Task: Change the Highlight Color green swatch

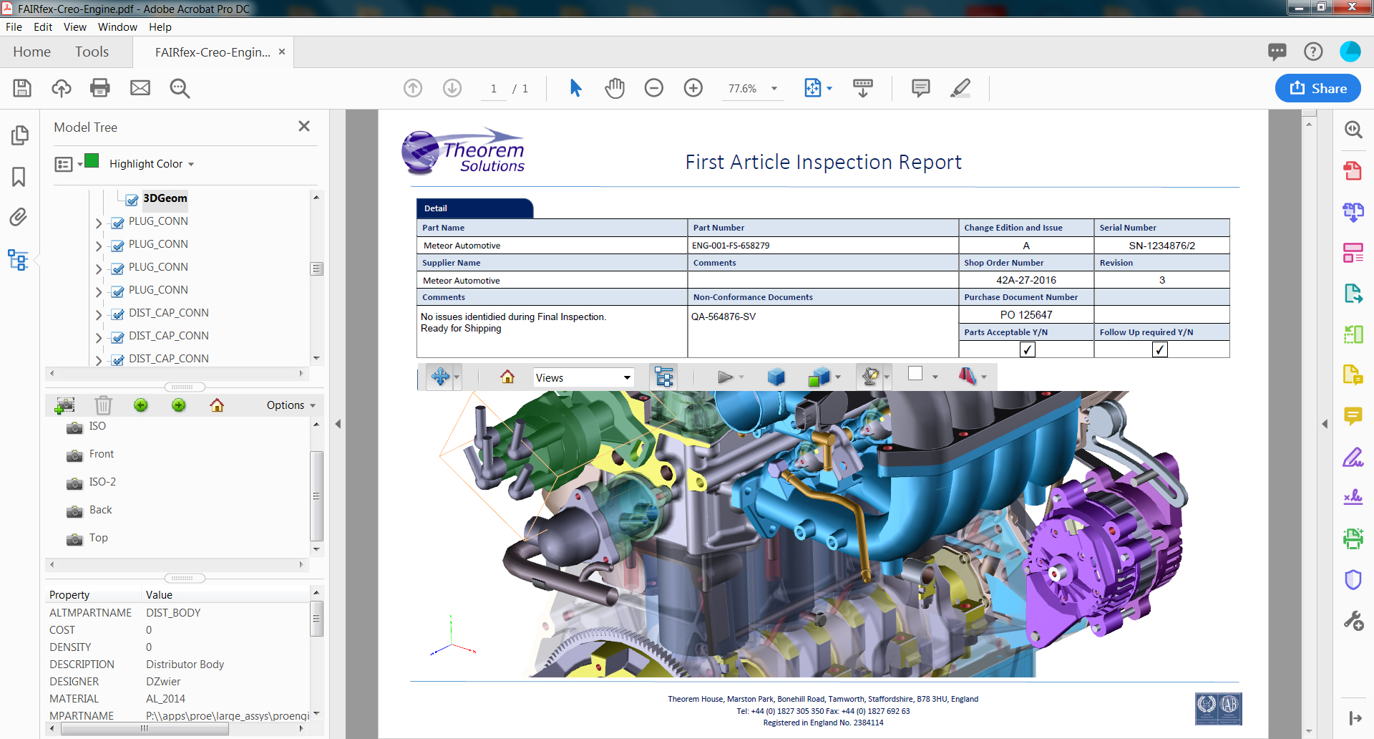Action: (92, 162)
